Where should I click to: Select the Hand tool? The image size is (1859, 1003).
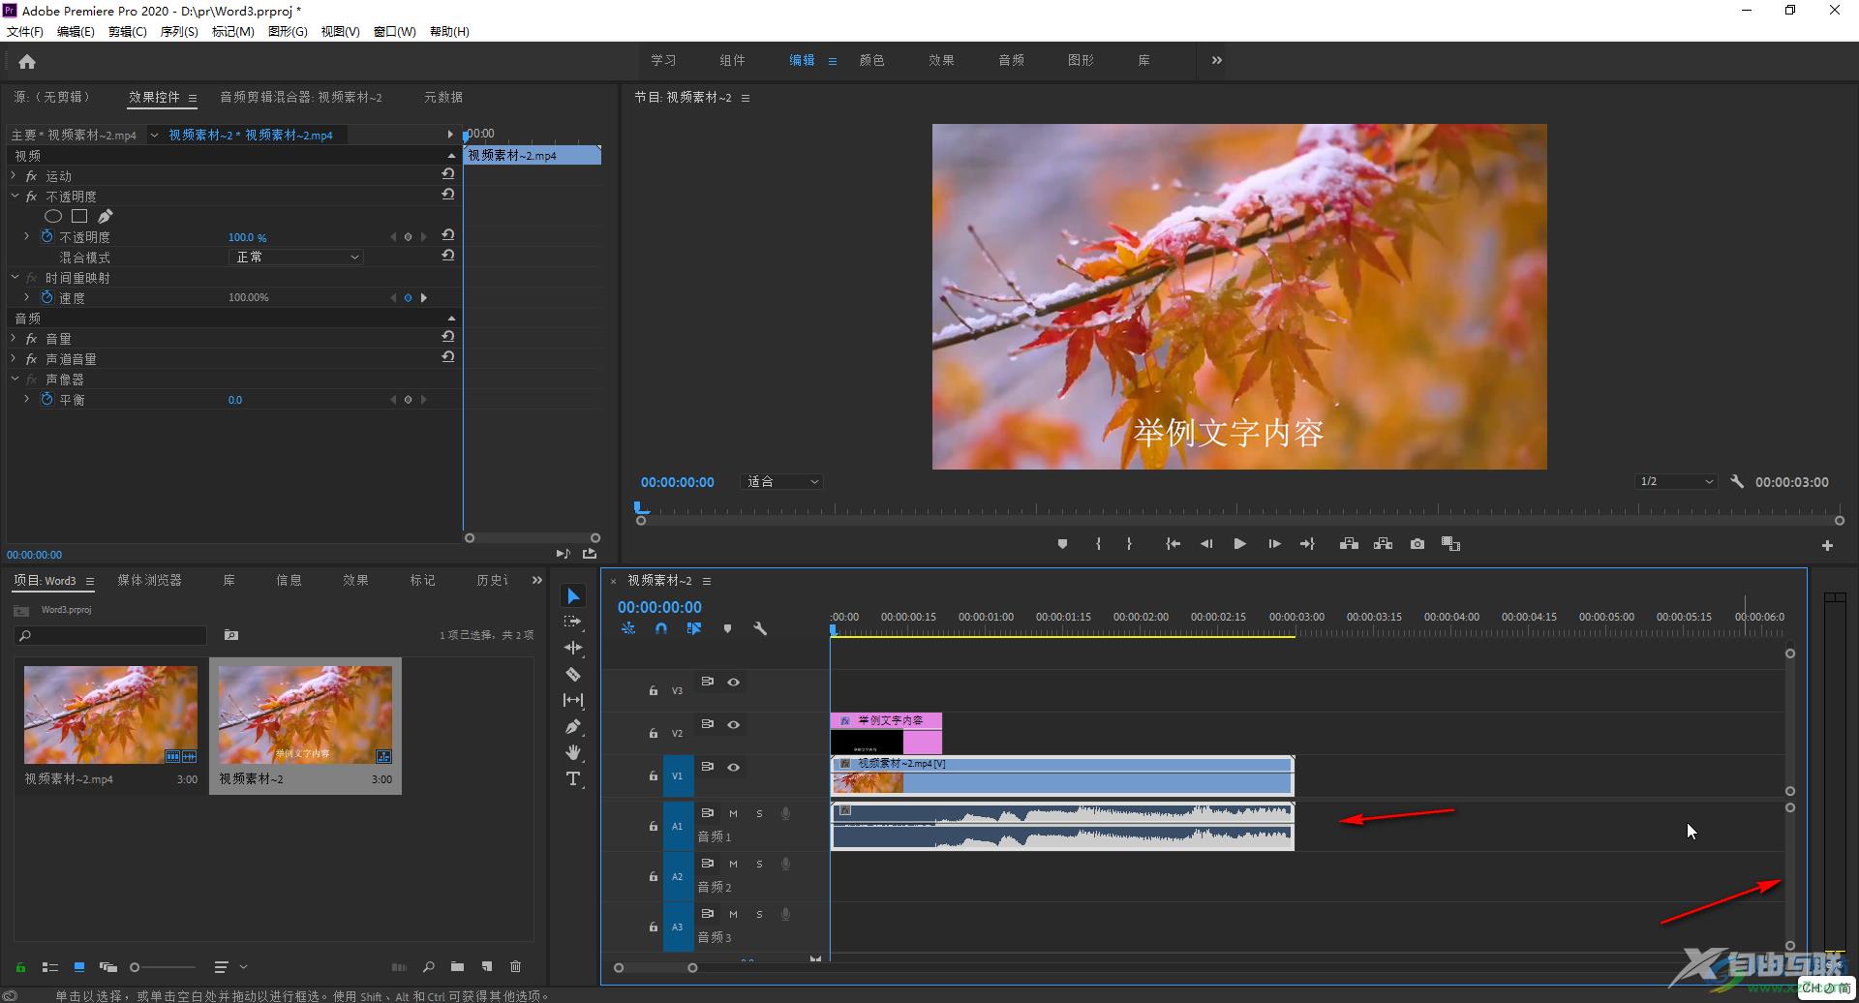pos(573,752)
